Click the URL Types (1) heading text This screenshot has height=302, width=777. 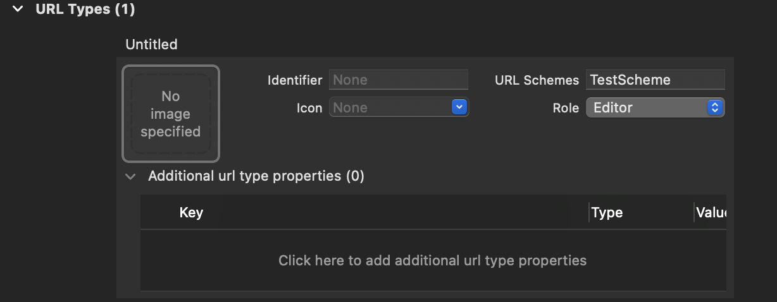(85, 9)
